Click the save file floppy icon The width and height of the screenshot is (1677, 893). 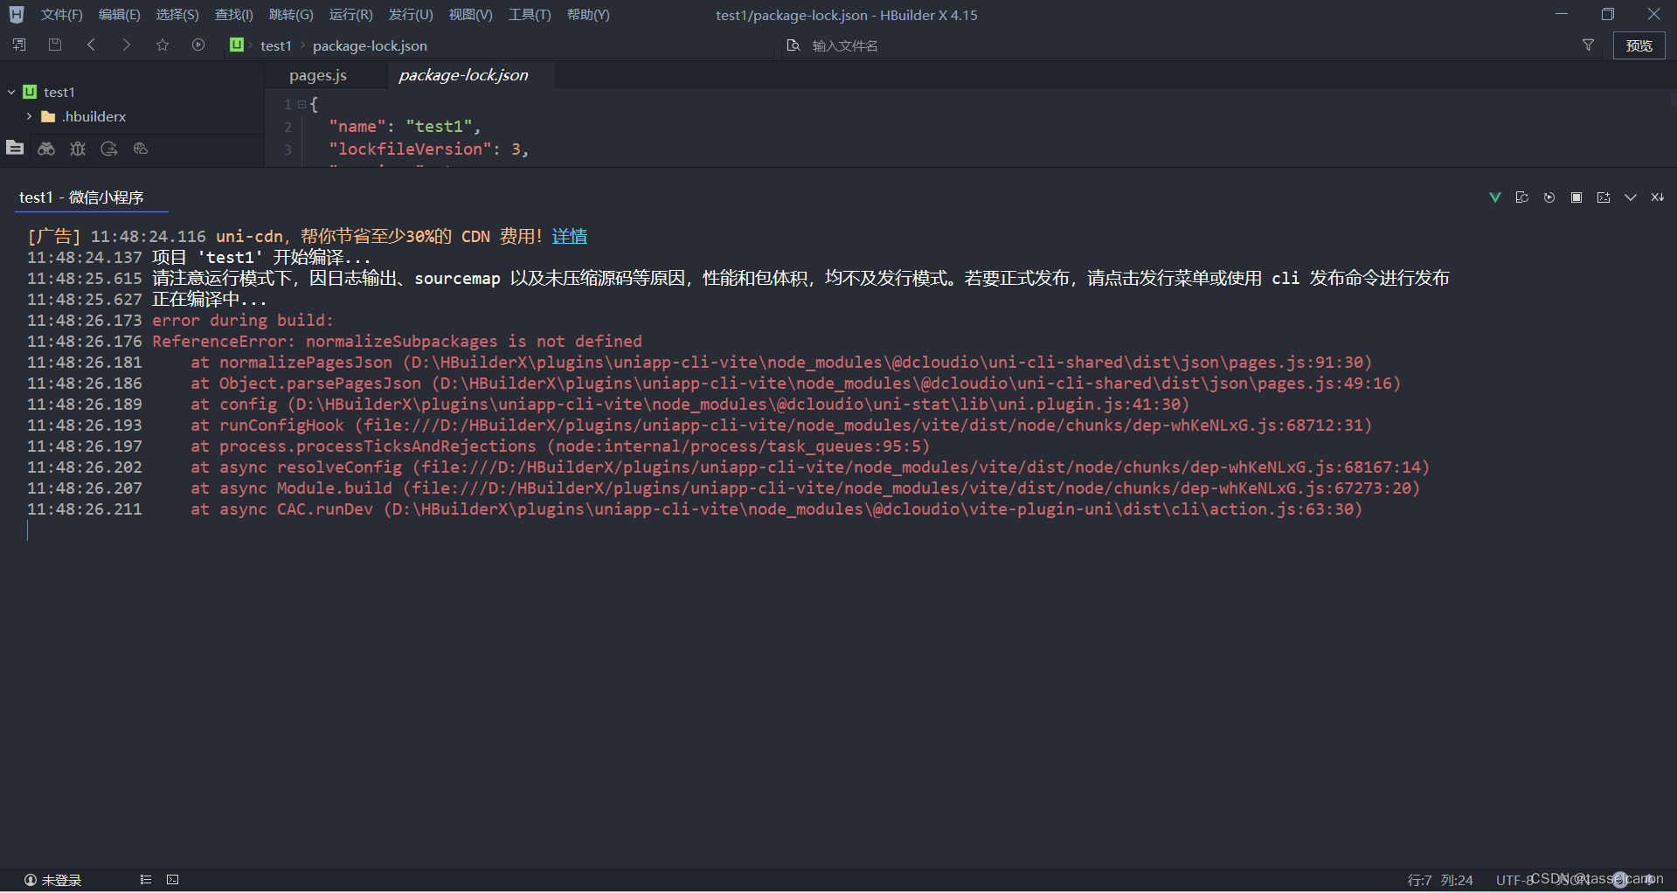coord(55,45)
